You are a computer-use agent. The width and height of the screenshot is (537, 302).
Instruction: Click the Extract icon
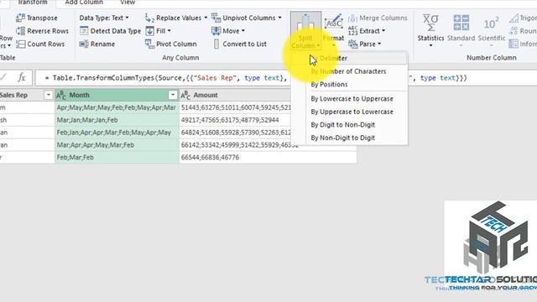point(352,31)
